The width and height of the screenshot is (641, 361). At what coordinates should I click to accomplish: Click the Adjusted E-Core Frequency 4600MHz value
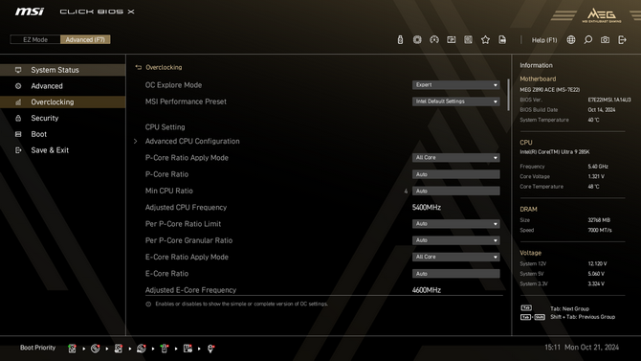pos(427,290)
